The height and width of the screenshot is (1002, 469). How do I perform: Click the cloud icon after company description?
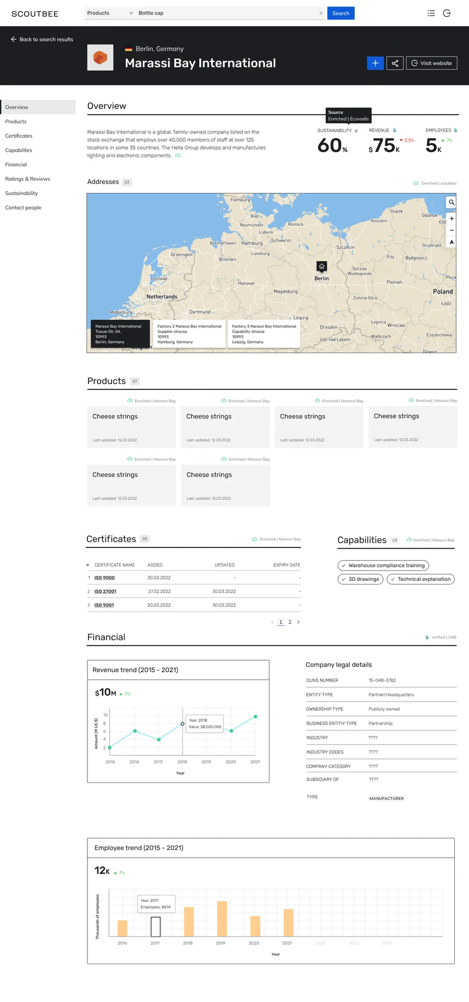pyautogui.click(x=178, y=156)
